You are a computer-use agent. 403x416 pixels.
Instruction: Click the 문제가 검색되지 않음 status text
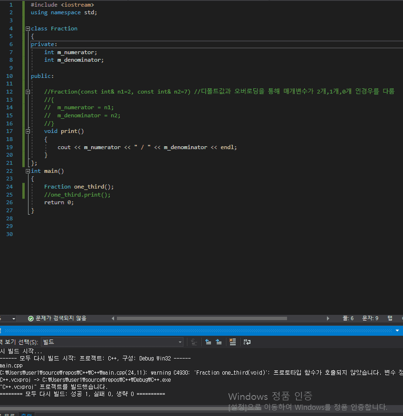coord(61,318)
